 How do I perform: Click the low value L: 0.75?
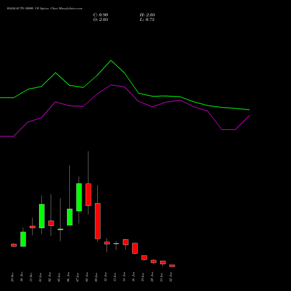[147, 20]
